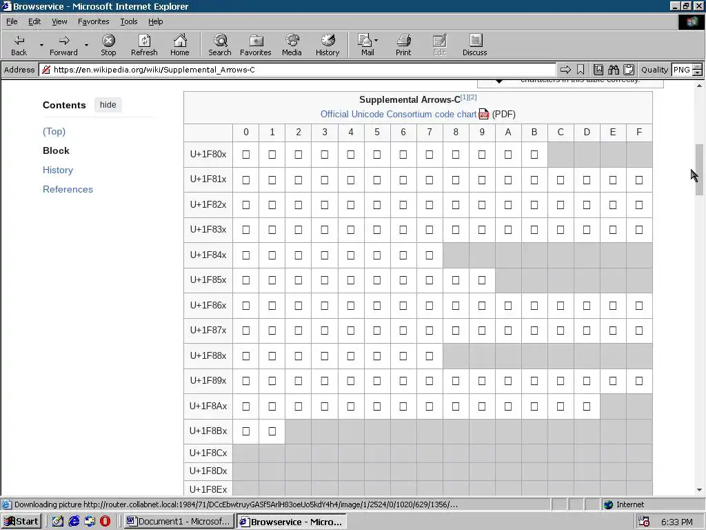This screenshot has height=530, width=706.
Task: Click the U+1F8Bx row header
Action: tap(208, 431)
